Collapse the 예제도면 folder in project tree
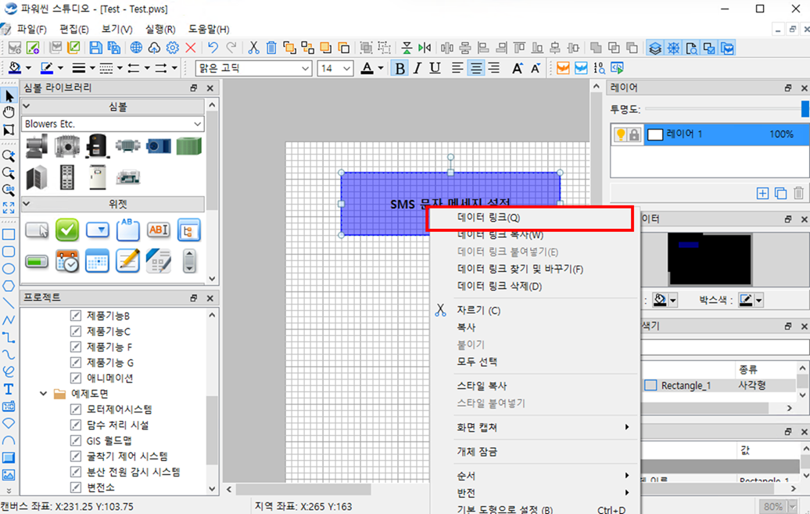Screen dimensions: 810x514 point(44,394)
